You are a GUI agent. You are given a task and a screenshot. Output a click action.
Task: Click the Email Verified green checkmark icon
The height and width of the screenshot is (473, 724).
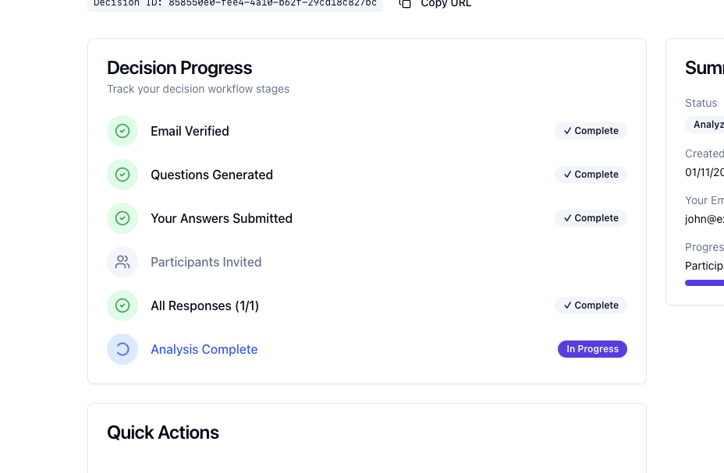[122, 131]
